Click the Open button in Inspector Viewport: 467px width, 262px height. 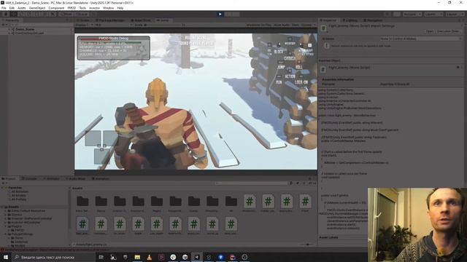coord(430,31)
